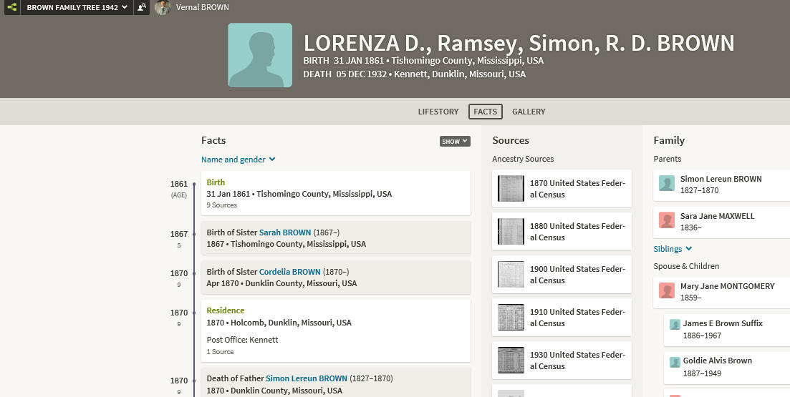Open sister Sarah BROWN's link
The image size is (790, 397).
[x=284, y=232]
